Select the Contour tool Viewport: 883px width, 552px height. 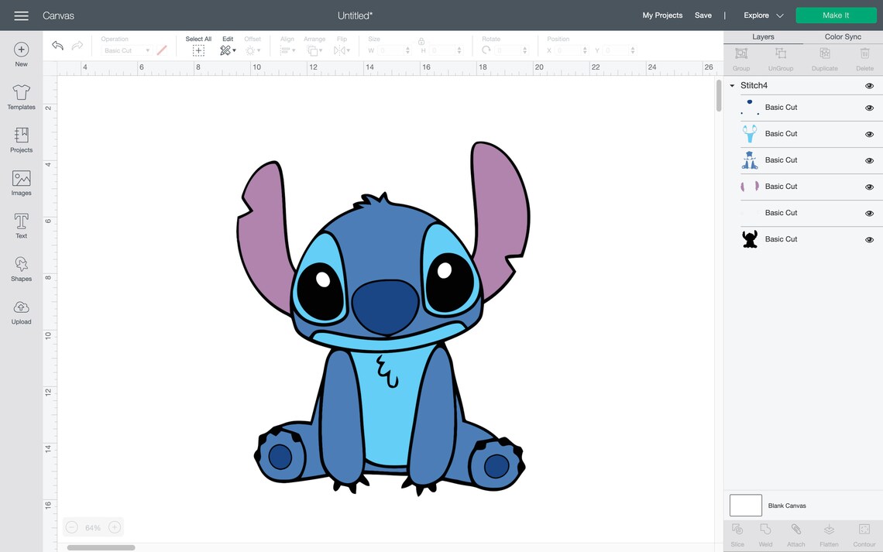(863, 534)
